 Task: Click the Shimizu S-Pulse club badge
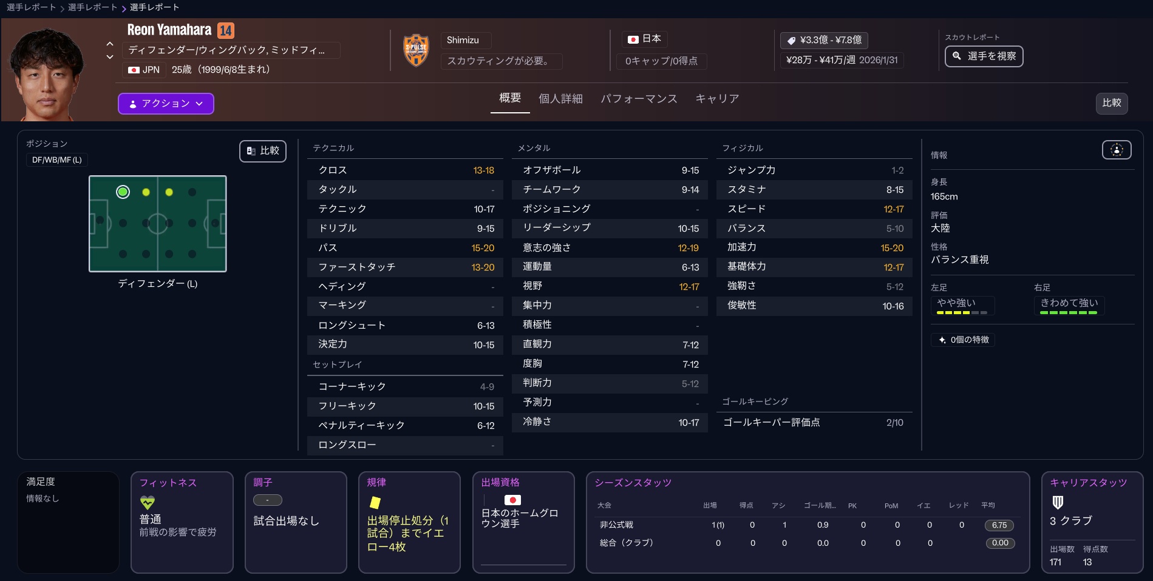coord(416,50)
